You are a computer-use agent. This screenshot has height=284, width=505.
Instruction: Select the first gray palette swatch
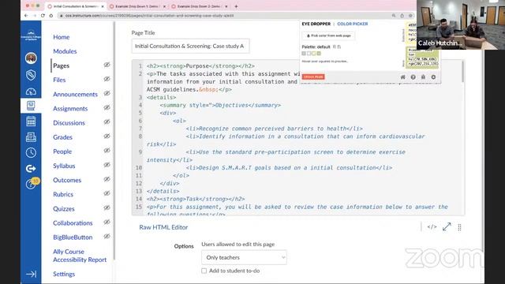[304, 54]
